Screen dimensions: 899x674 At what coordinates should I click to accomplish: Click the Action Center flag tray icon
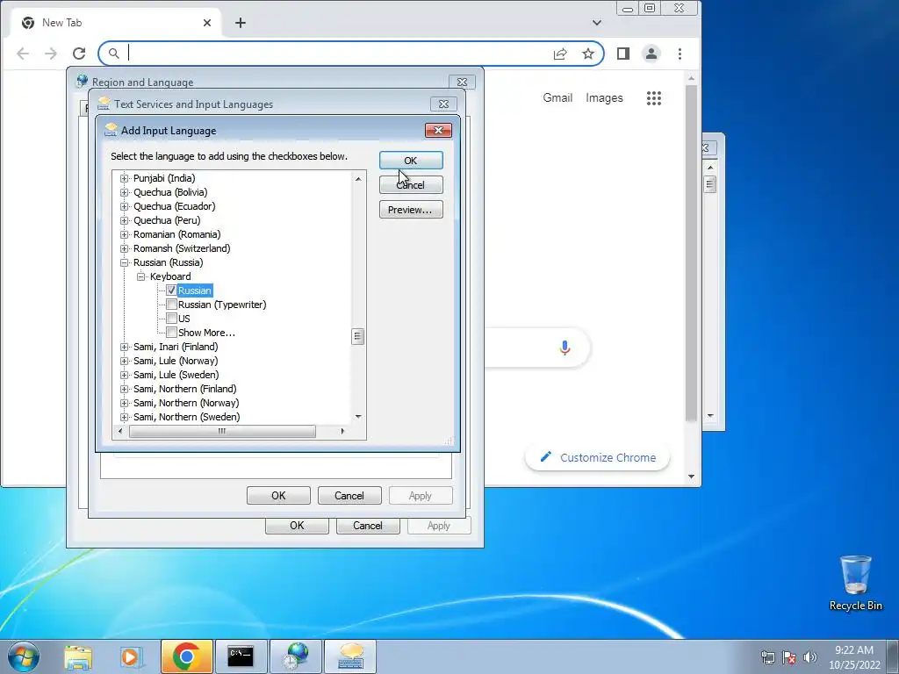pos(789,657)
